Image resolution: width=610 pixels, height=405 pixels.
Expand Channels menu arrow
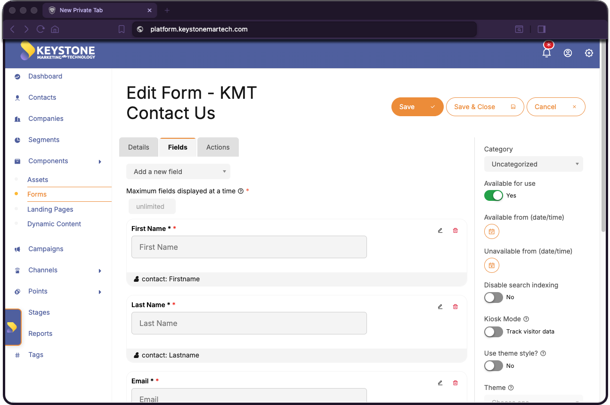pyautogui.click(x=100, y=271)
